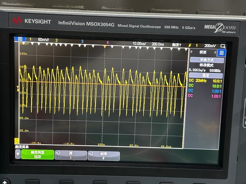Tap the 200.0ns delay value

point(158,45)
